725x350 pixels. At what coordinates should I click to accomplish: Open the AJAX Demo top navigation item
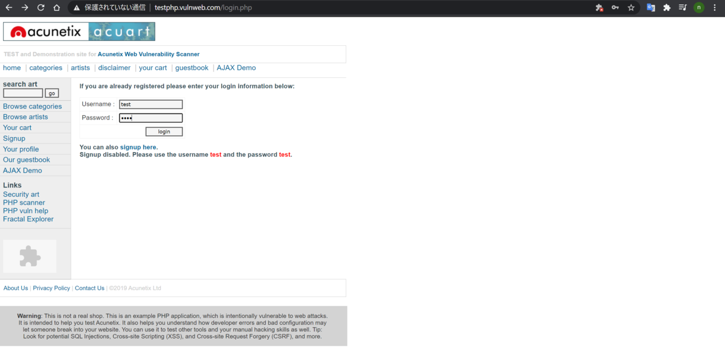click(x=236, y=68)
